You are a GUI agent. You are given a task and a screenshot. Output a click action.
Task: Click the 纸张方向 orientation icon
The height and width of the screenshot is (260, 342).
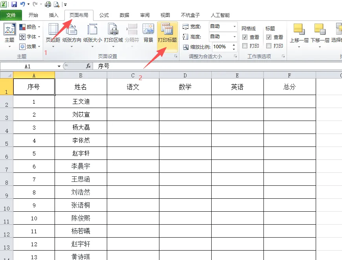[x=71, y=30]
